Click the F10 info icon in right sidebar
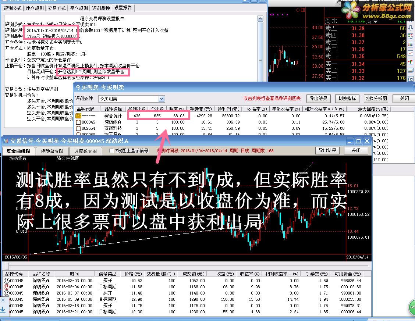 point(411,79)
